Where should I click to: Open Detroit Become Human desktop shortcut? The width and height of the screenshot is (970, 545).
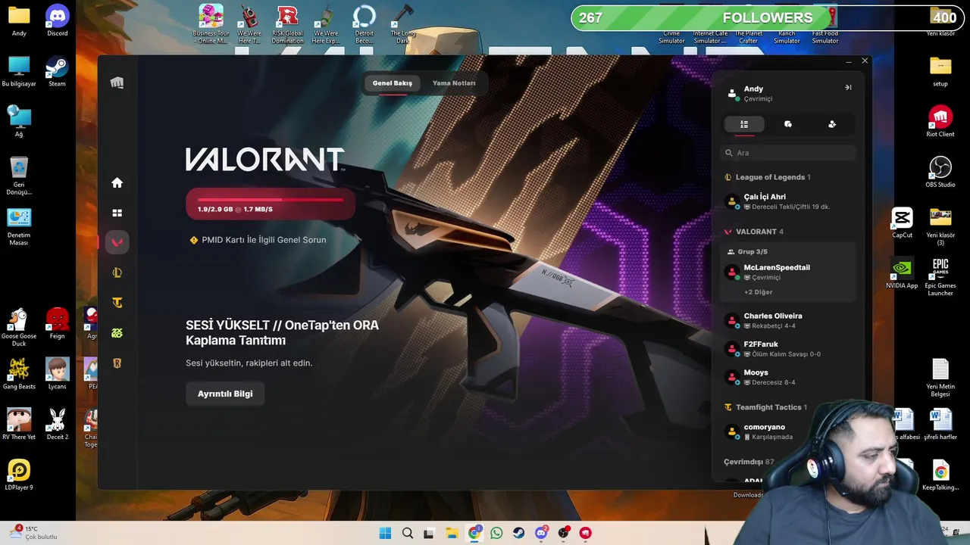365,24
